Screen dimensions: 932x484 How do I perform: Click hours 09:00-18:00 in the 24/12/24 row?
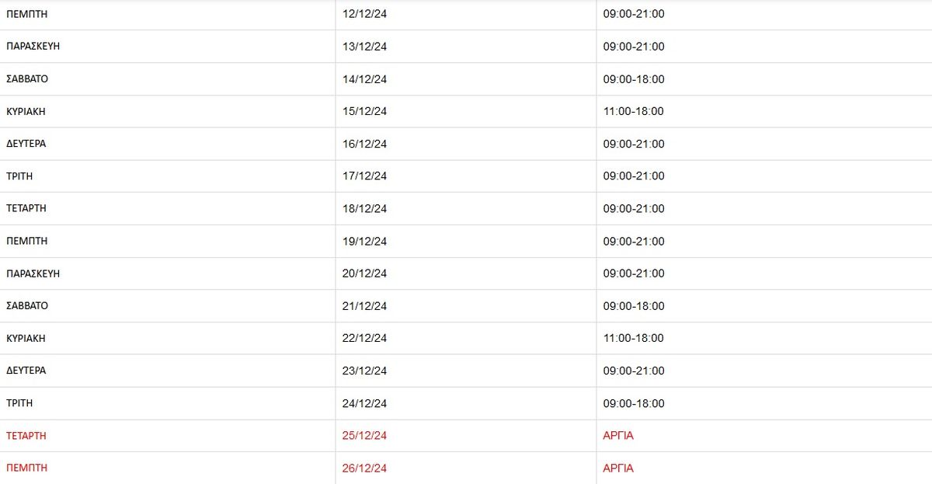point(634,403)
